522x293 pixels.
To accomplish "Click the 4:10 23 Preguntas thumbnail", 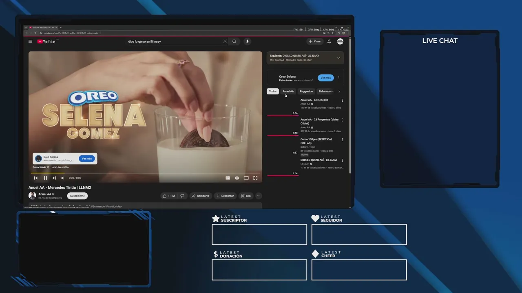I will point(283,127).
